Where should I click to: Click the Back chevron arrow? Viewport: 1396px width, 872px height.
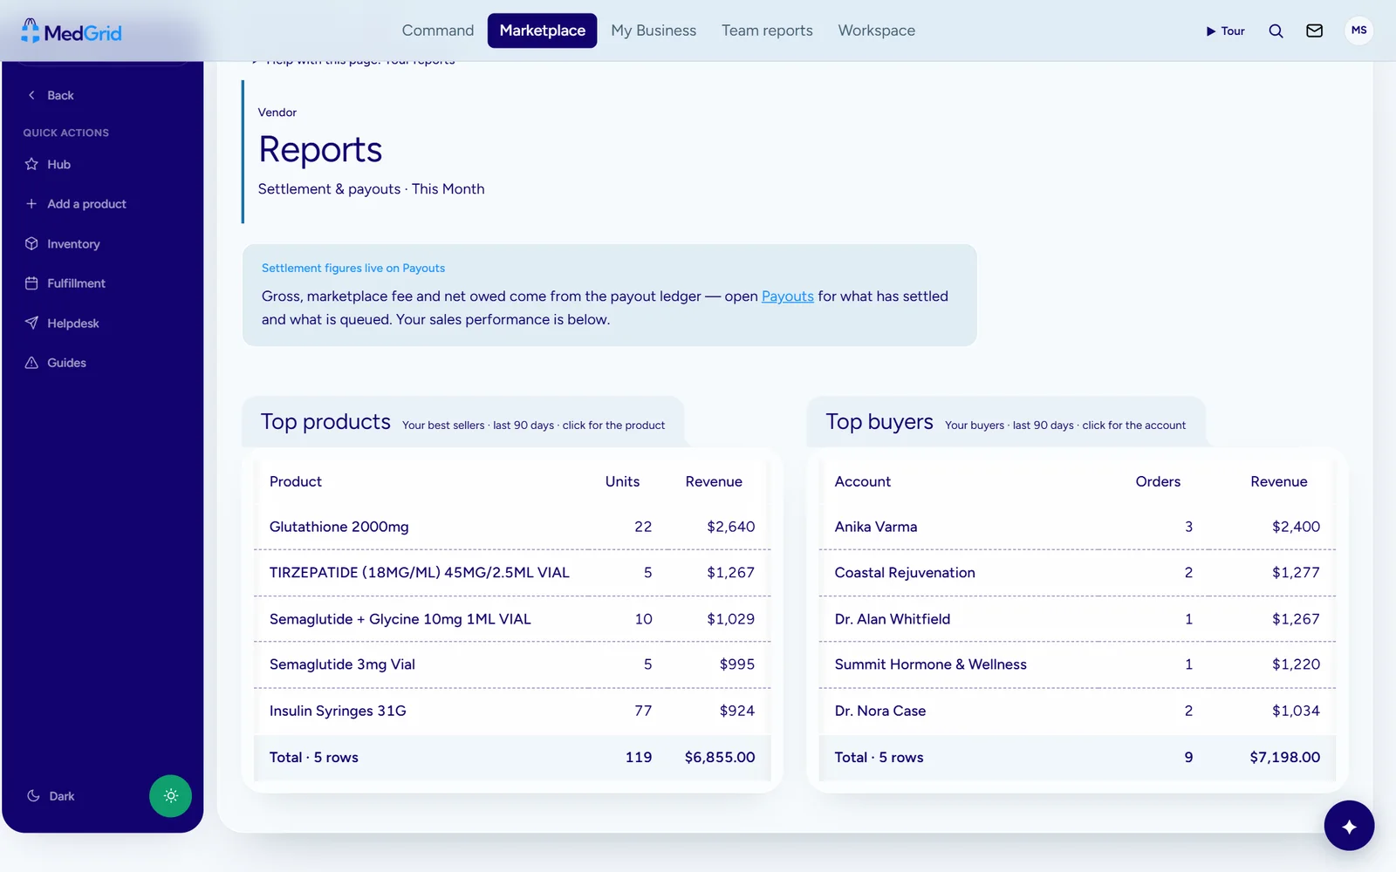coord(31,95)
